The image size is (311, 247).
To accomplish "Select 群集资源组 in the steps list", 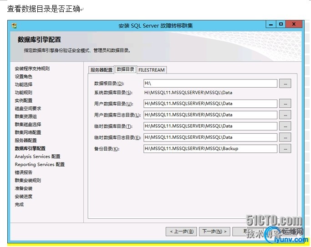I will point(25,116).
